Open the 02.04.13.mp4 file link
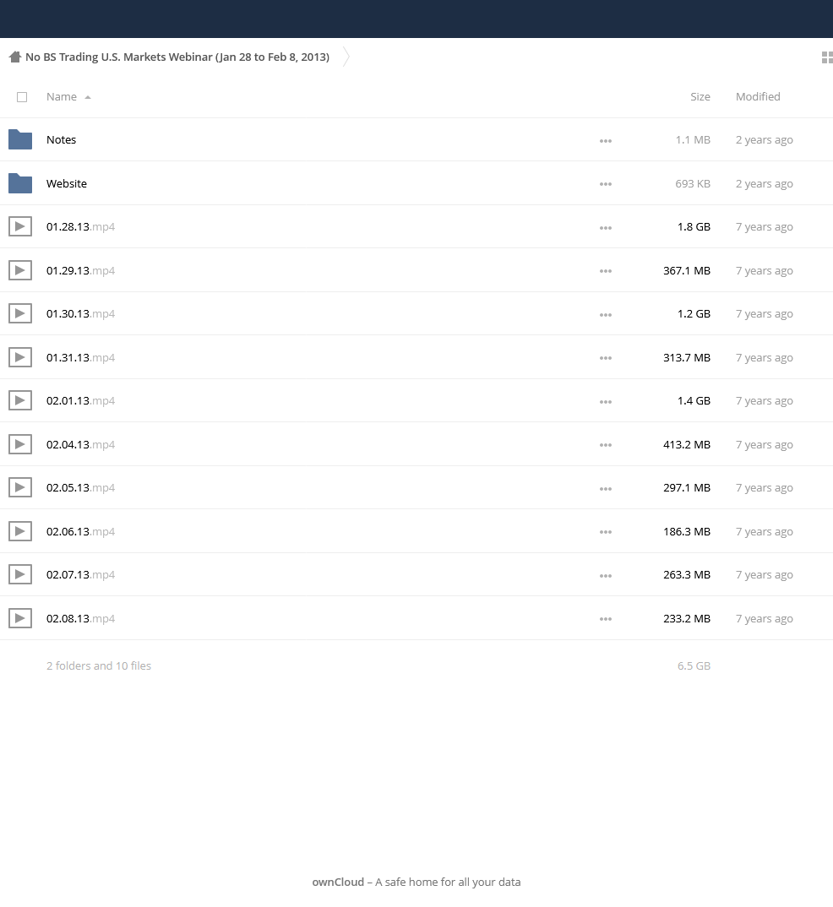The image size is (833, 907). coord(80,445)
